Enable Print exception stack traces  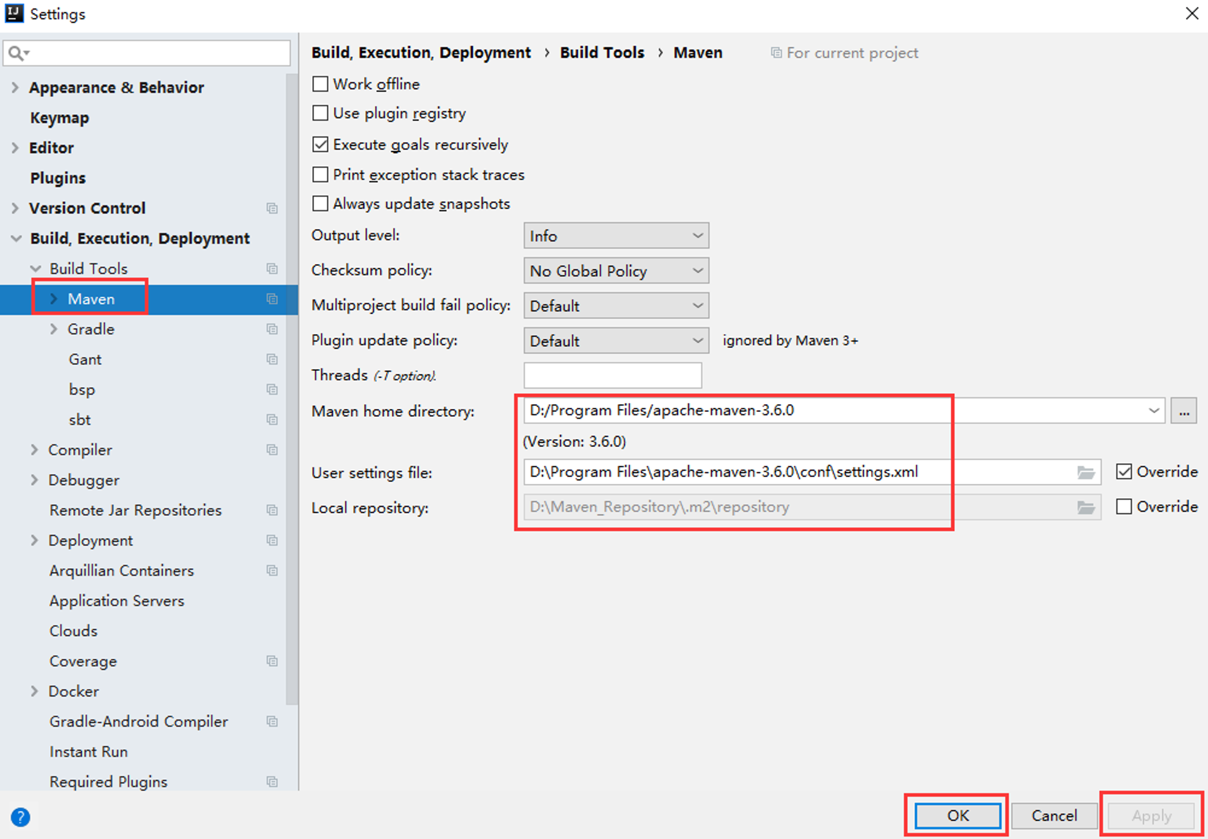point(320,175)
